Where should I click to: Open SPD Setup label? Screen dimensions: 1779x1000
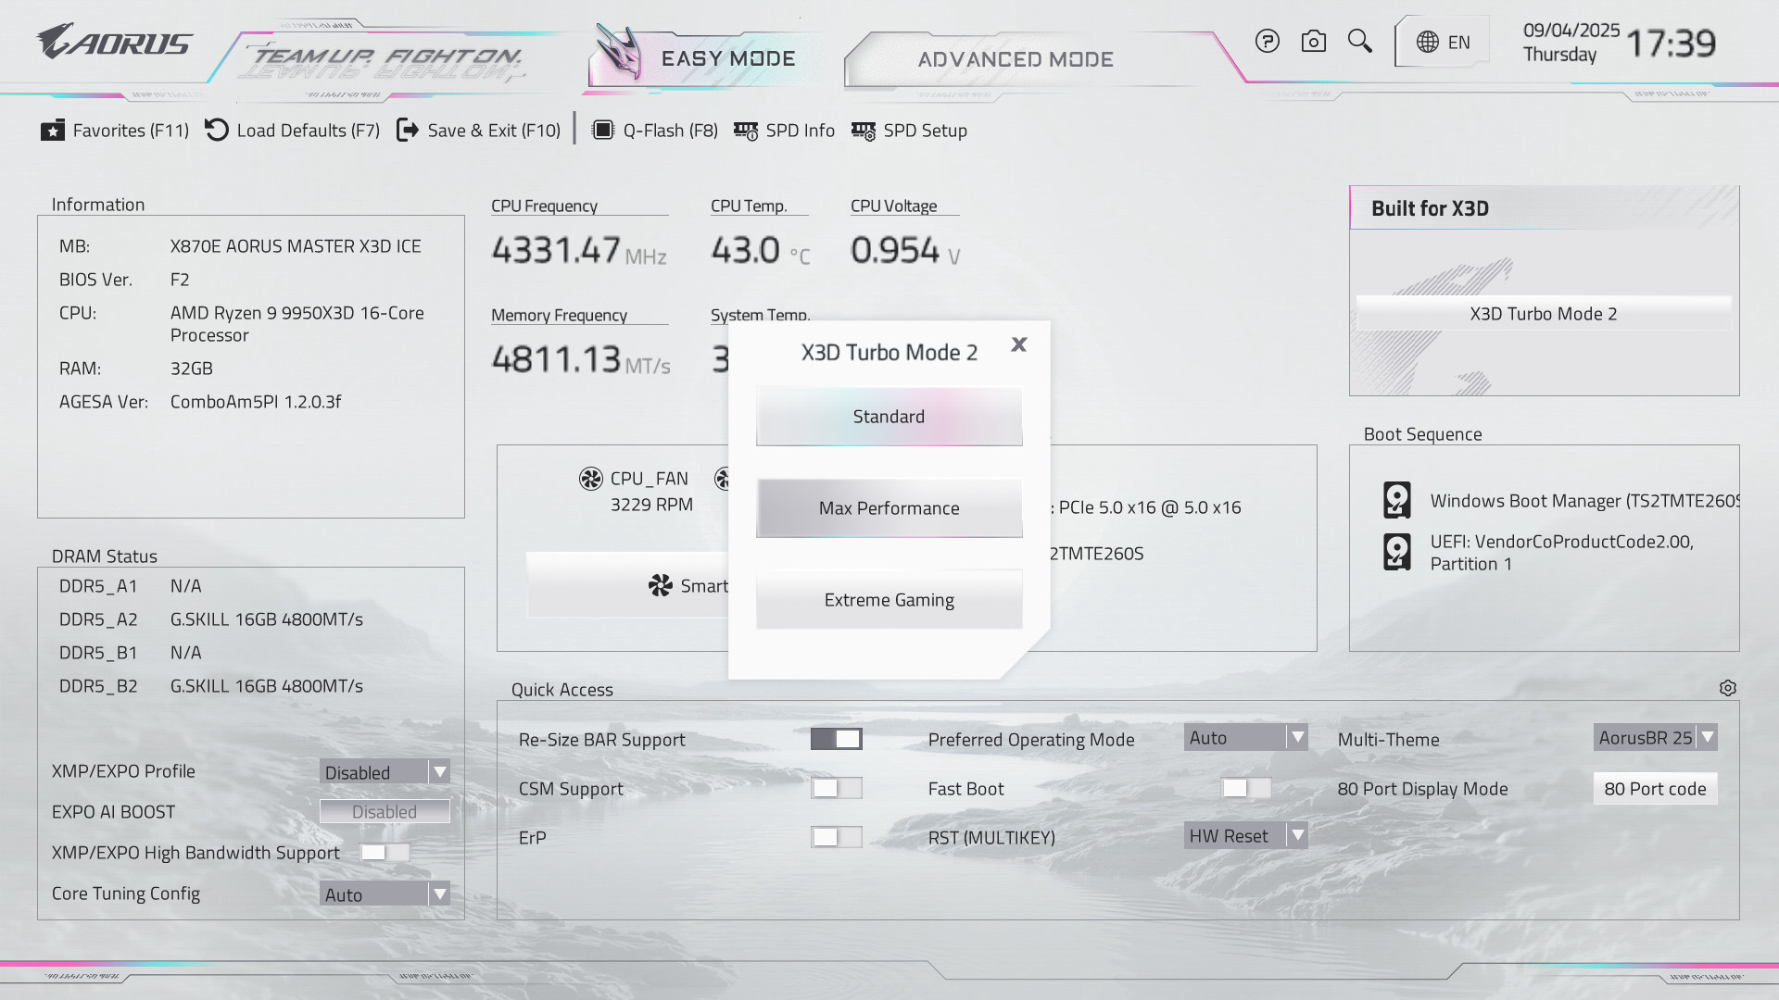(x=926, y=131)
